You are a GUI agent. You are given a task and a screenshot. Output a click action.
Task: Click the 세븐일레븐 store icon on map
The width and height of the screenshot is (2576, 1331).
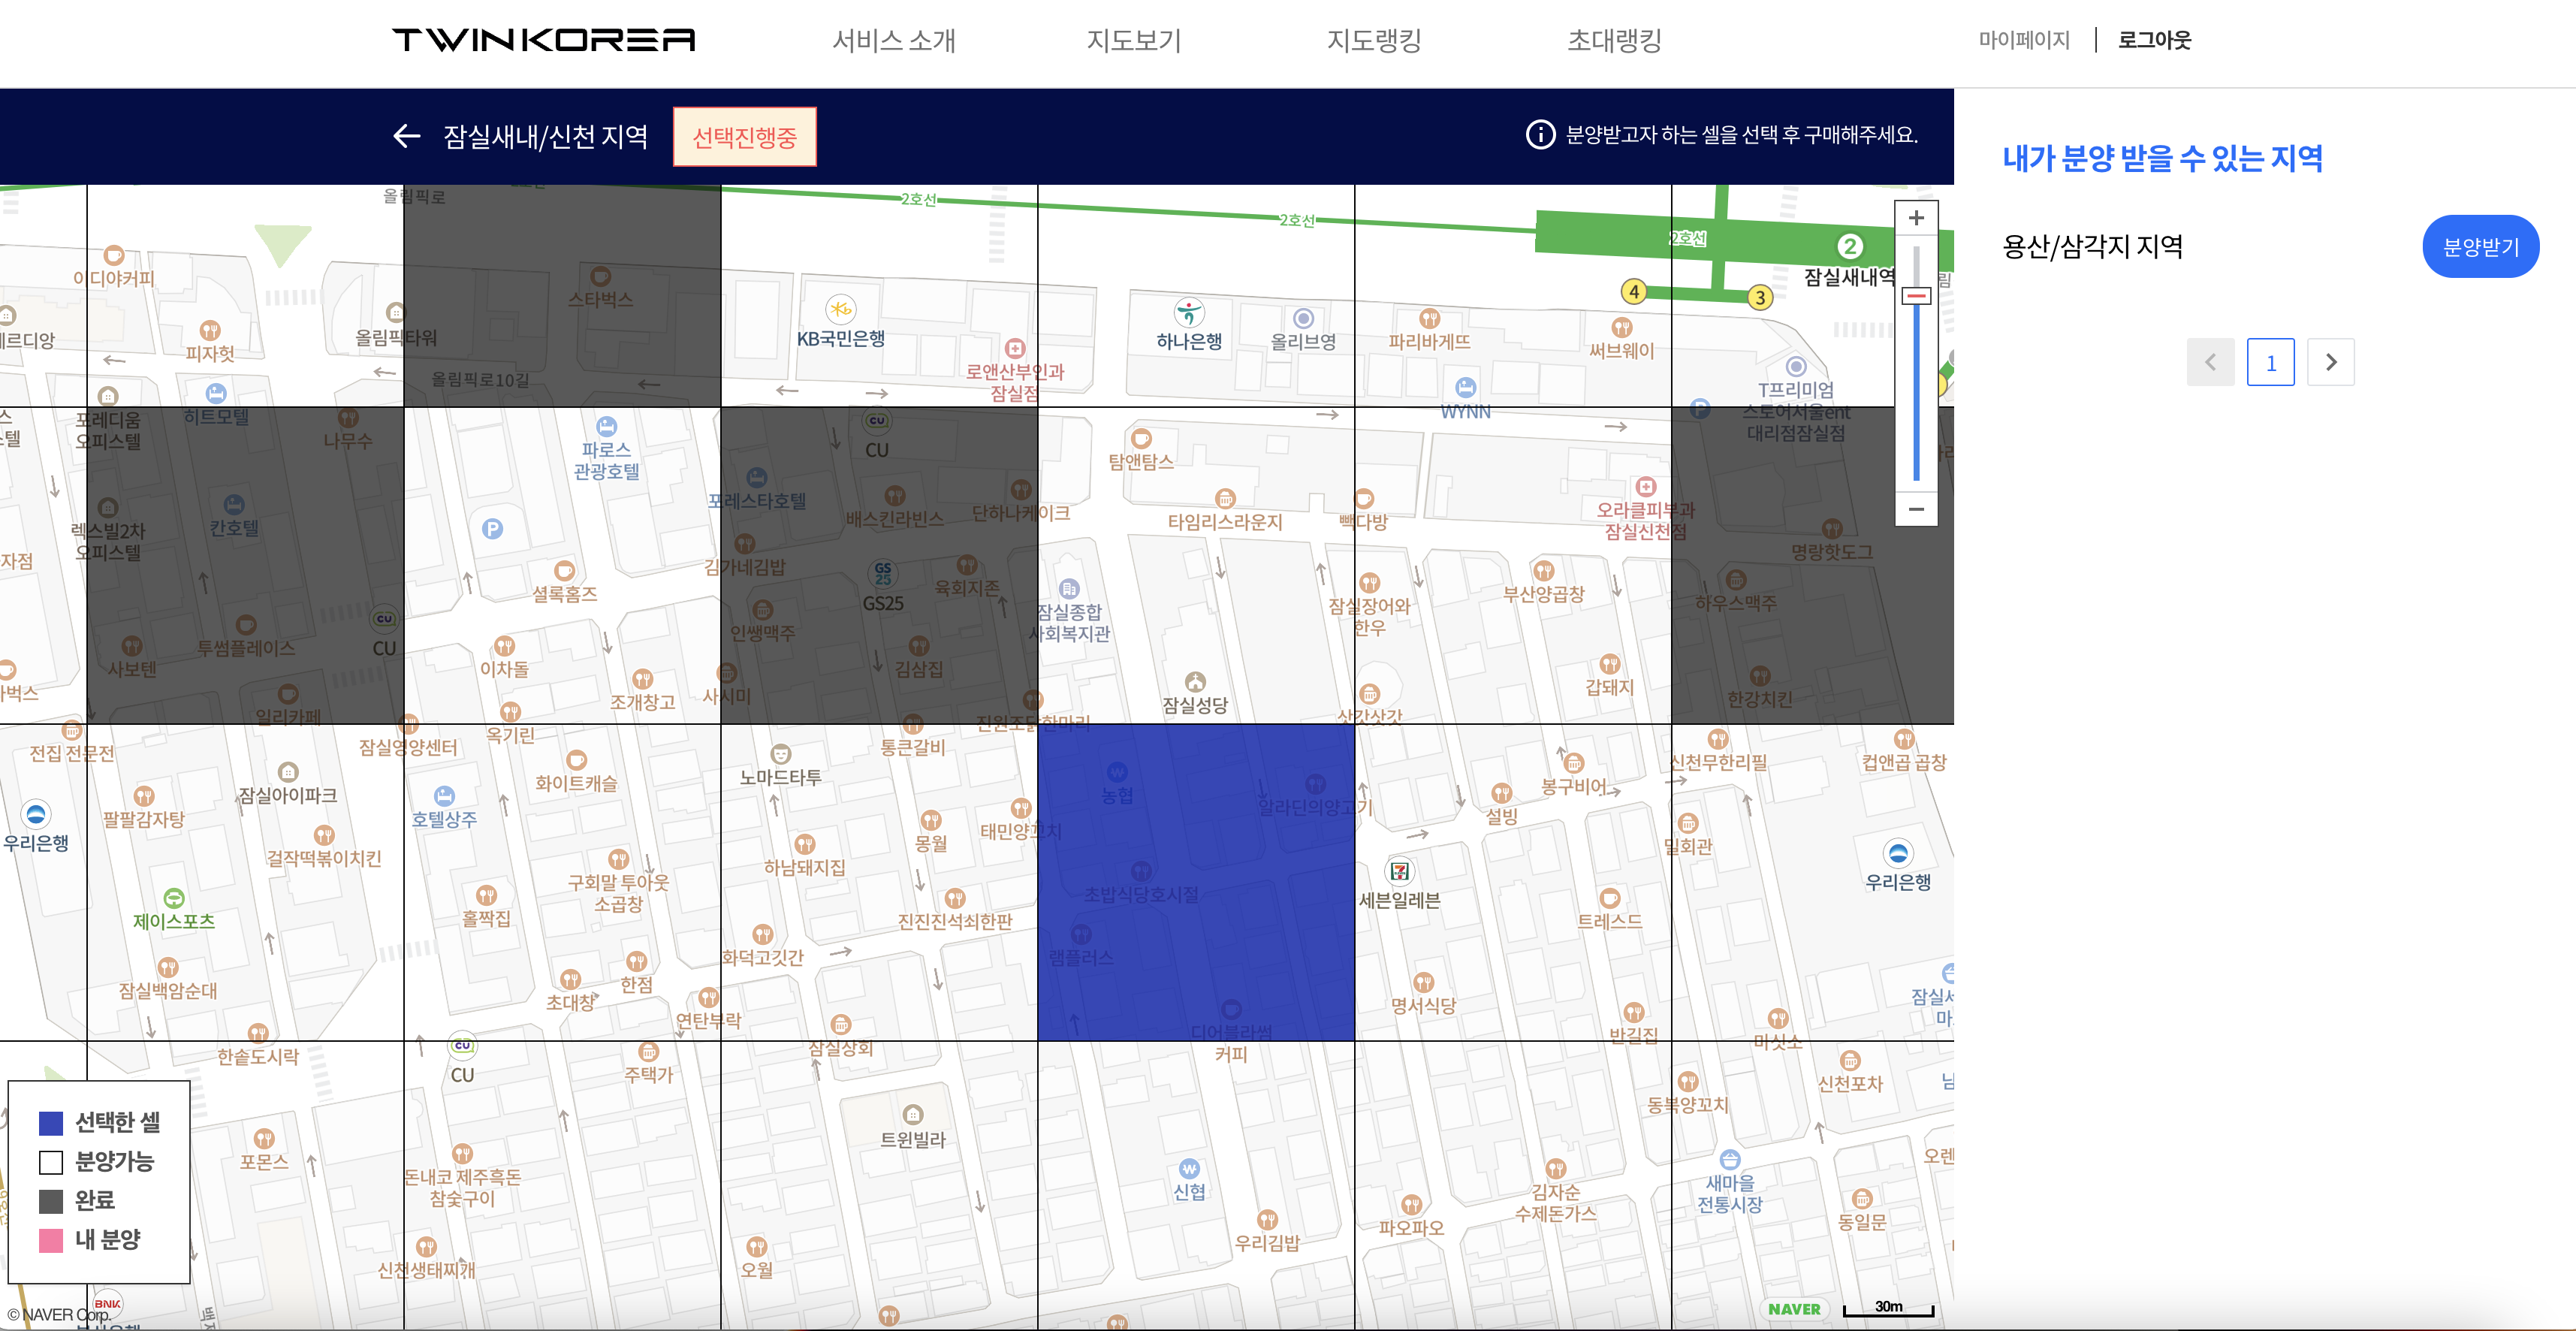[1400, 871]
